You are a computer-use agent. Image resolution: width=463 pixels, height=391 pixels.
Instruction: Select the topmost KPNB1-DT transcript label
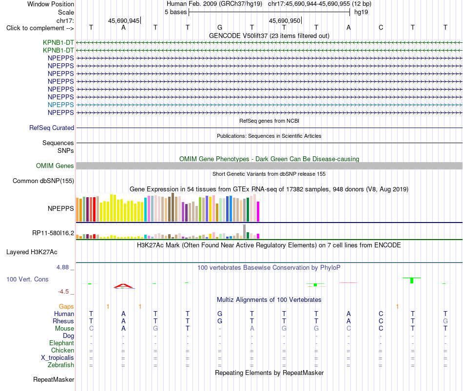(x=58, y=42)
